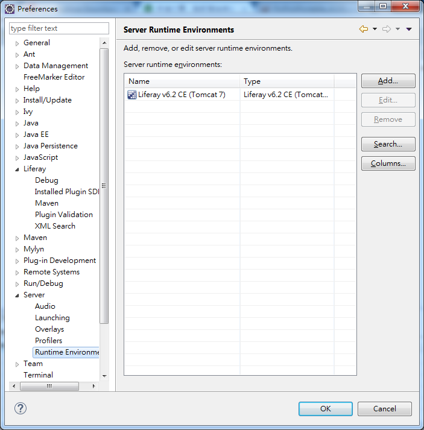Expand the Maven top-level node
Viewport: 424px width, 430px height.
[17, 238]
